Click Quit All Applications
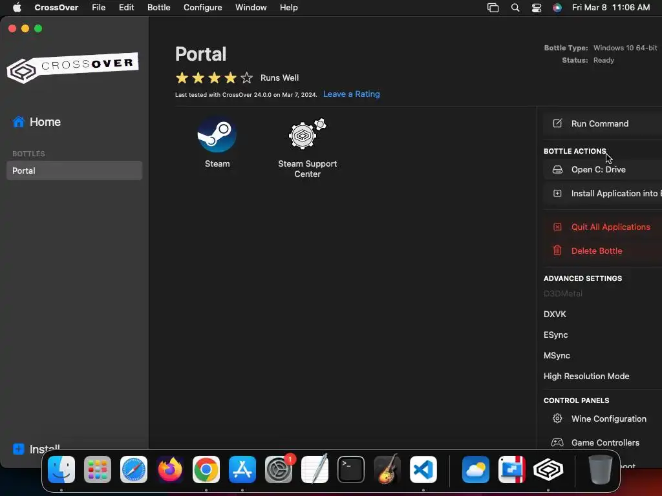Viewport: 662px width, 496px height. pyautogui.click(x=603, y=227)
